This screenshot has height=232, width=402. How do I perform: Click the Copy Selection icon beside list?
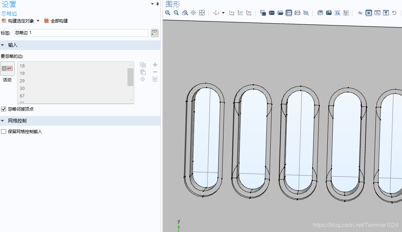pos(143,65)
